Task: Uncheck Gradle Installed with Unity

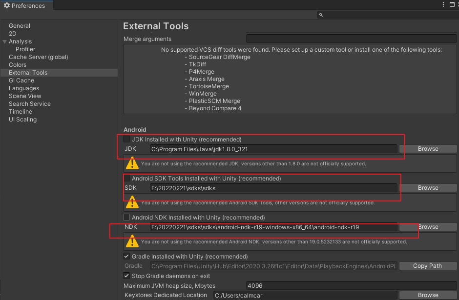Action: click(126, 256)
